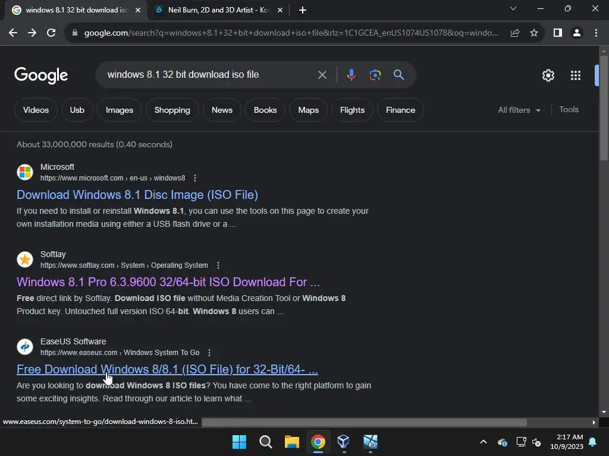Open Chrome three-dot menu

click(596, 33)
